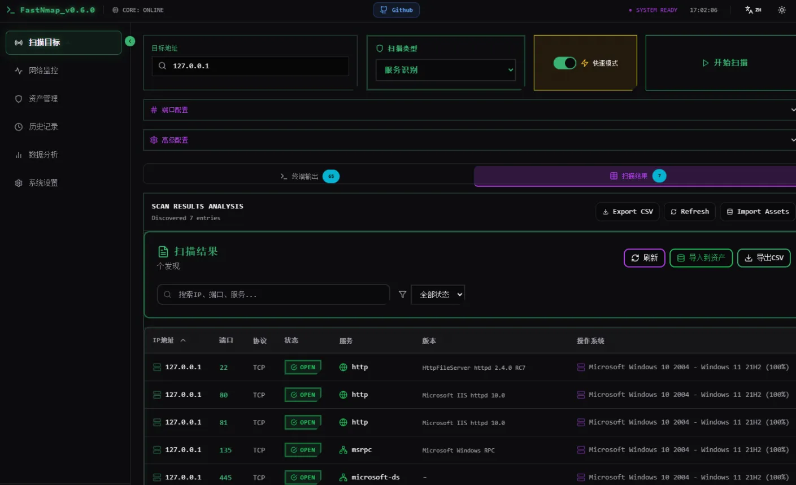This screenshot has height=485, width=796.
Task: Click the language switch icon
Action: tap(752, 10)
